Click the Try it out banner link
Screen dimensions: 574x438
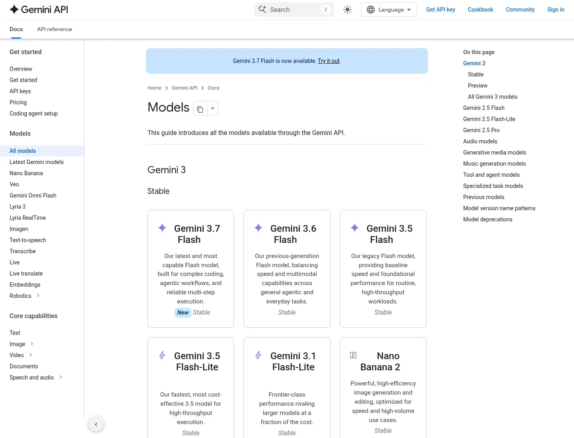click(328, 61)
